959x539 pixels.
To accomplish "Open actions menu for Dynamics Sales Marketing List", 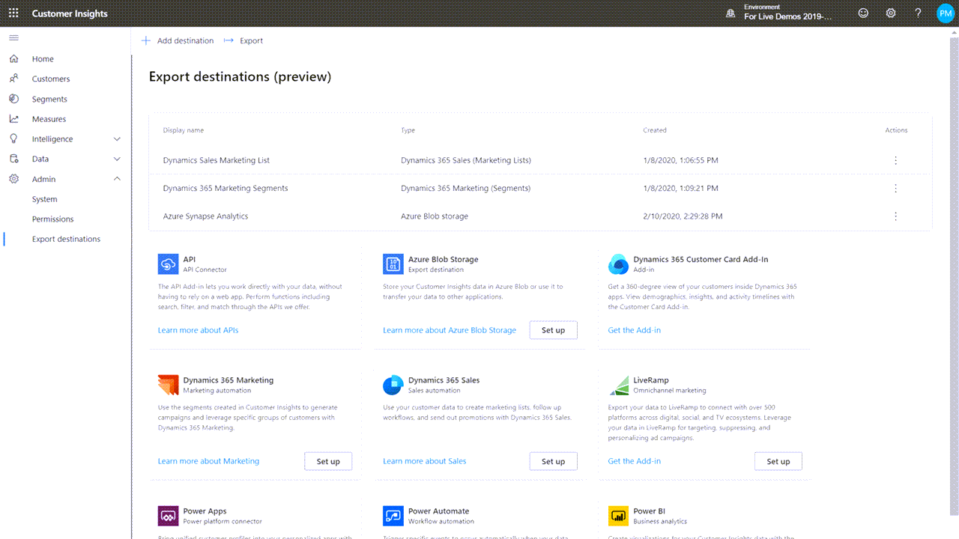I will click(895, 160).
